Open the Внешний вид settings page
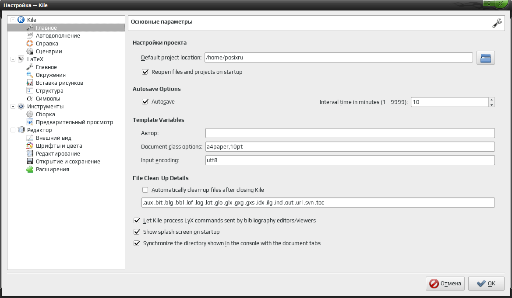This screenshot has width=512, height=298. tap(53, 138)
